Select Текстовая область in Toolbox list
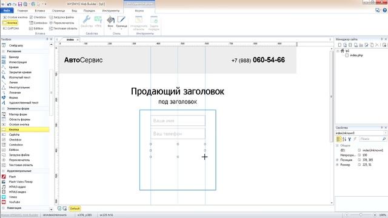The width and height of the screenshot is (388, 218). (x=21, y=165)
